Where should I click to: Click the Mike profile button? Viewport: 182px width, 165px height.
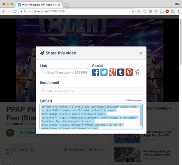[177, 4]
